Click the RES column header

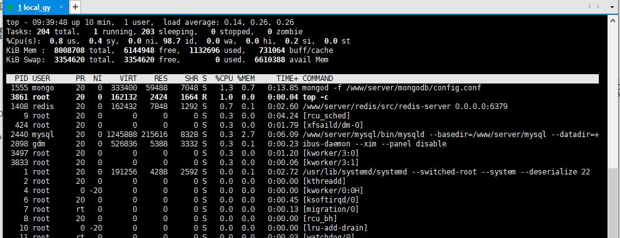161,79
